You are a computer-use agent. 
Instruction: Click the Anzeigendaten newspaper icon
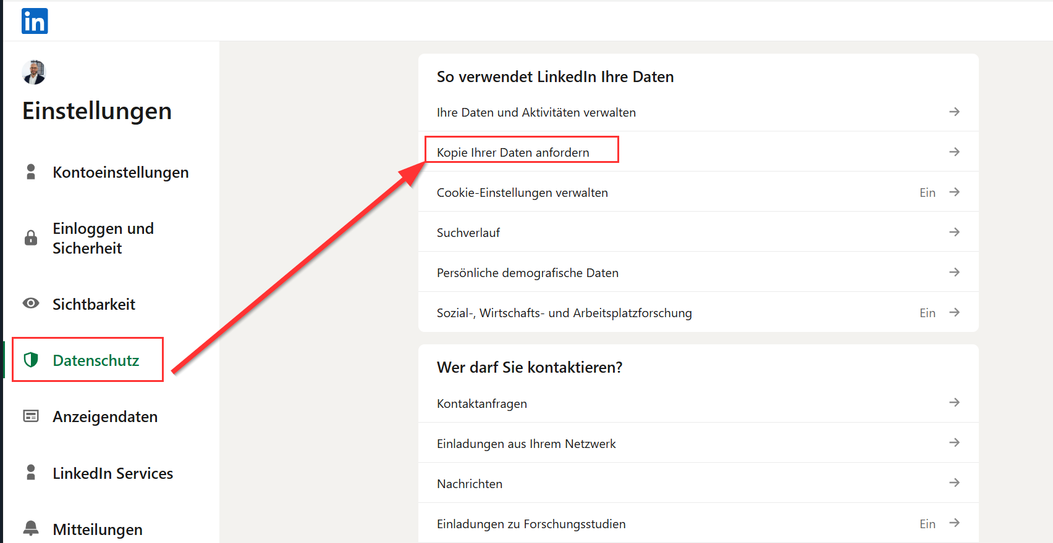31,416
